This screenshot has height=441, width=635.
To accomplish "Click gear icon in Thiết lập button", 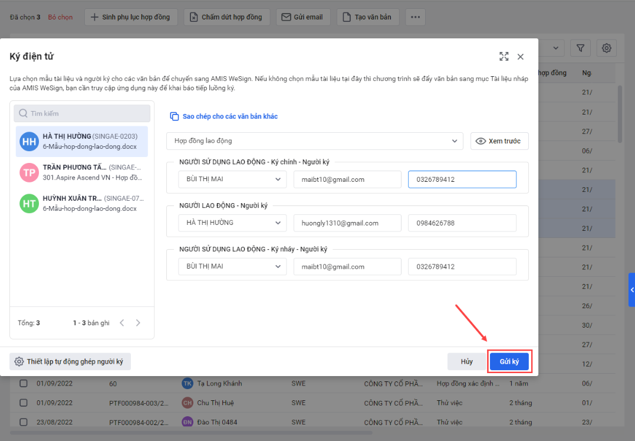I will tap(19, 361).
